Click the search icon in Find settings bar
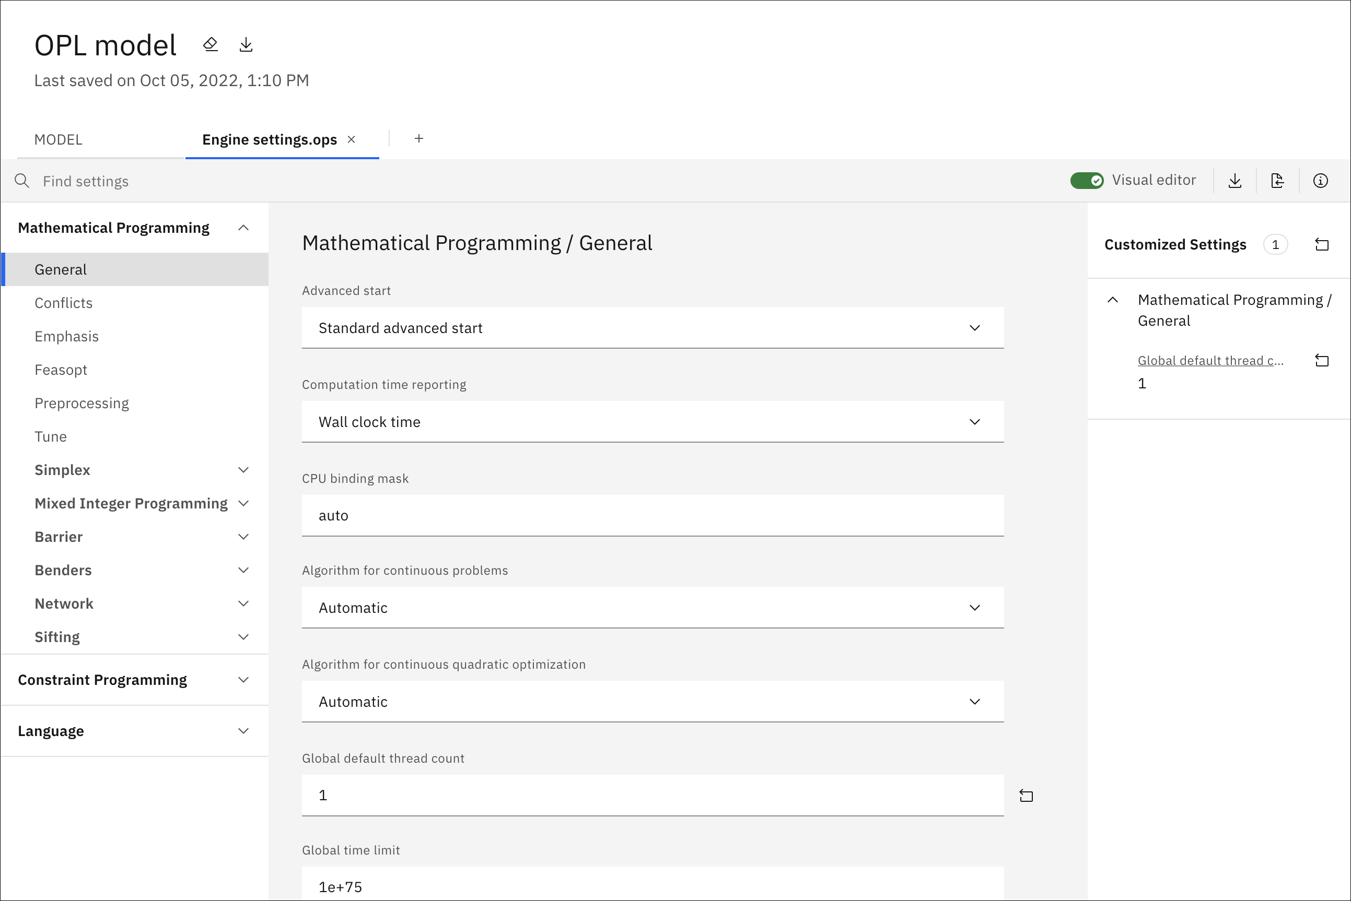The height and width of the screenshot is (901, 1351). pyautogui.click(x=22, y=181)
